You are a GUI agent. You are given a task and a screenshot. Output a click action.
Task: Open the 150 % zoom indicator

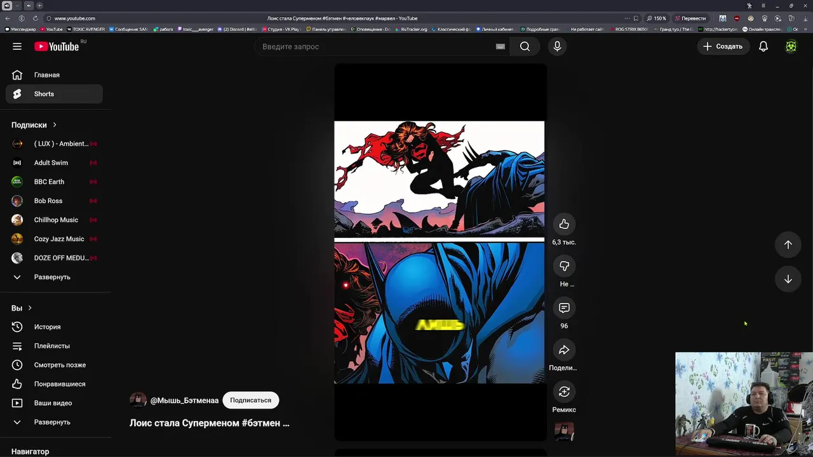click(657, 18)
